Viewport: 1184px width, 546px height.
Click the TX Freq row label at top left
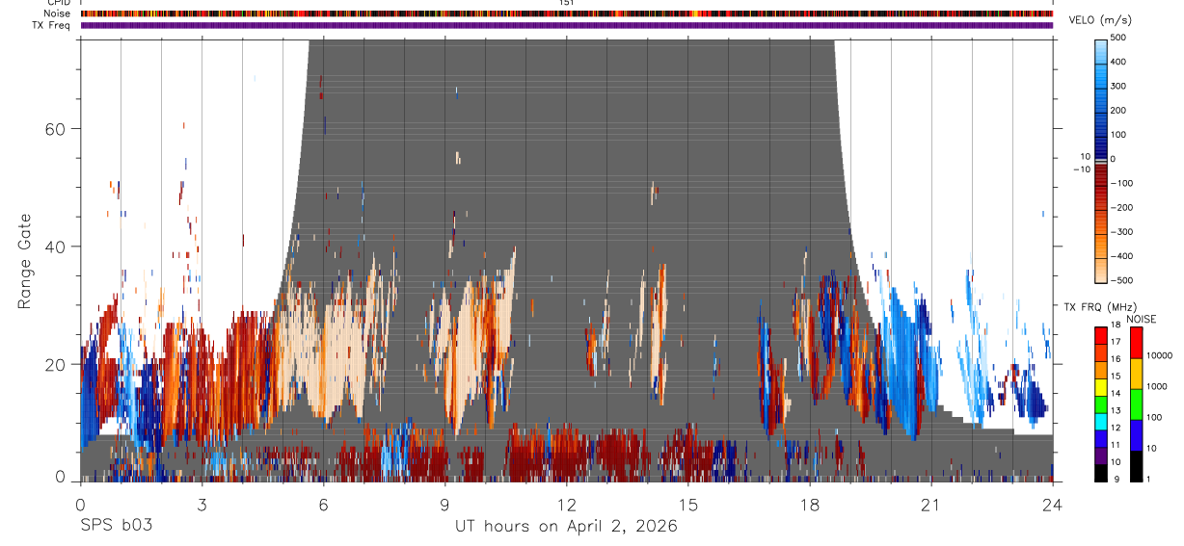coord(52,25)
